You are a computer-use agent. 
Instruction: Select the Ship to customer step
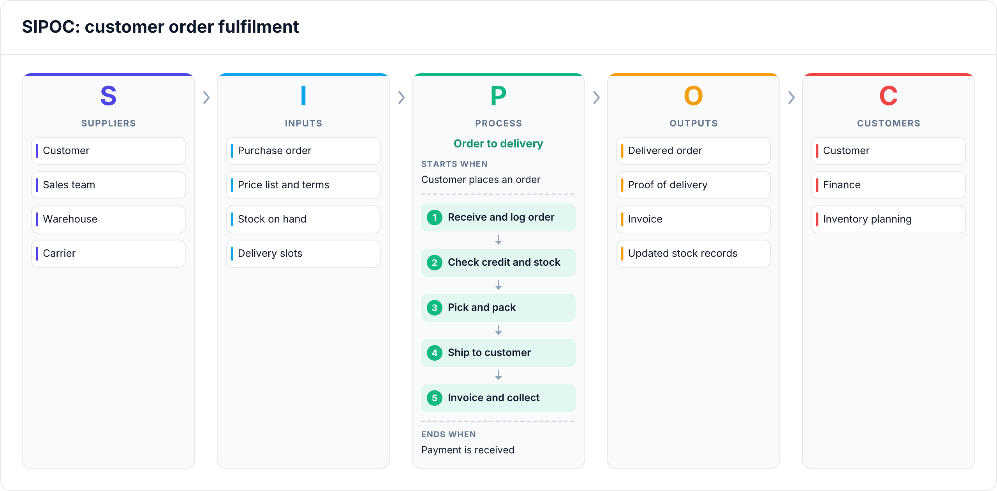point(498,353)
